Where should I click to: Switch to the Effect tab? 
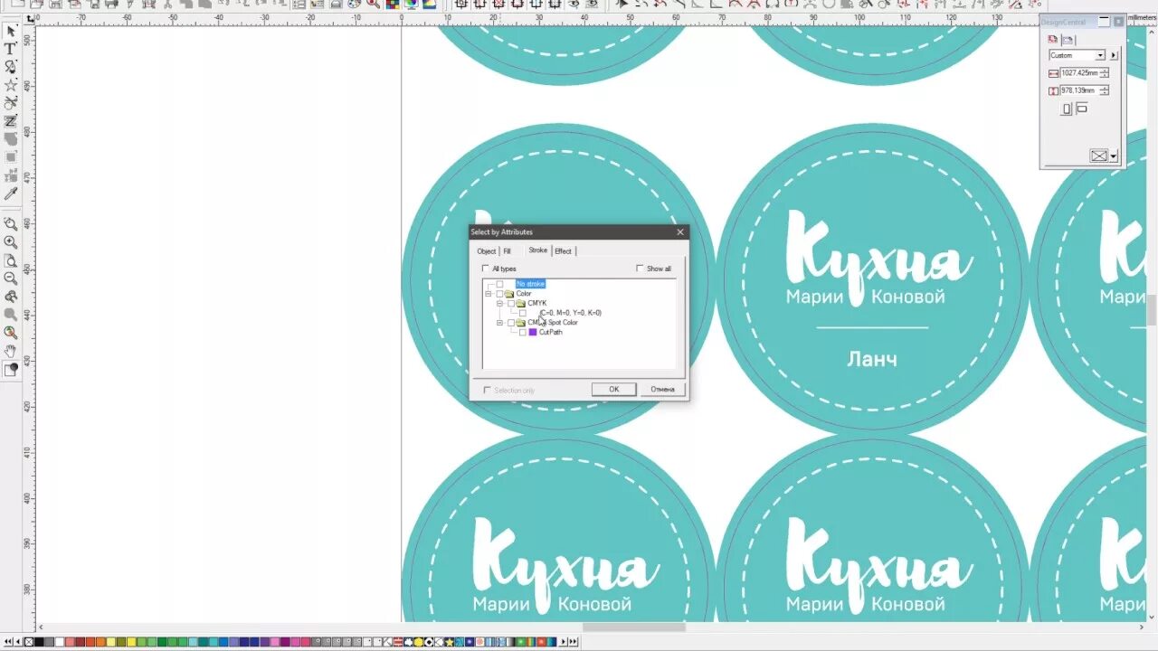(x=564, y=251)
